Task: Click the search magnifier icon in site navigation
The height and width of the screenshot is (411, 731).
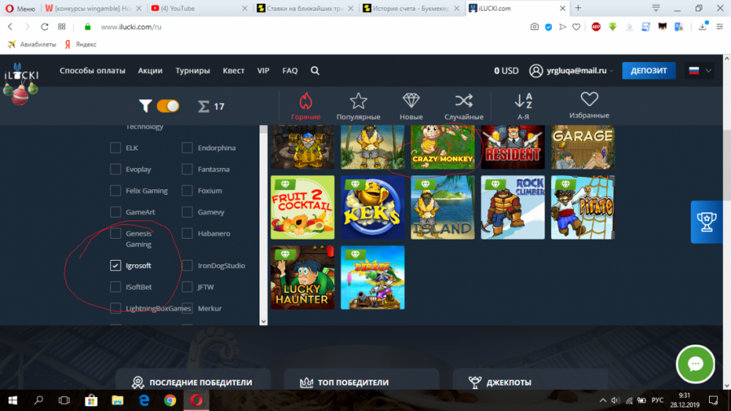Action: 315,71
